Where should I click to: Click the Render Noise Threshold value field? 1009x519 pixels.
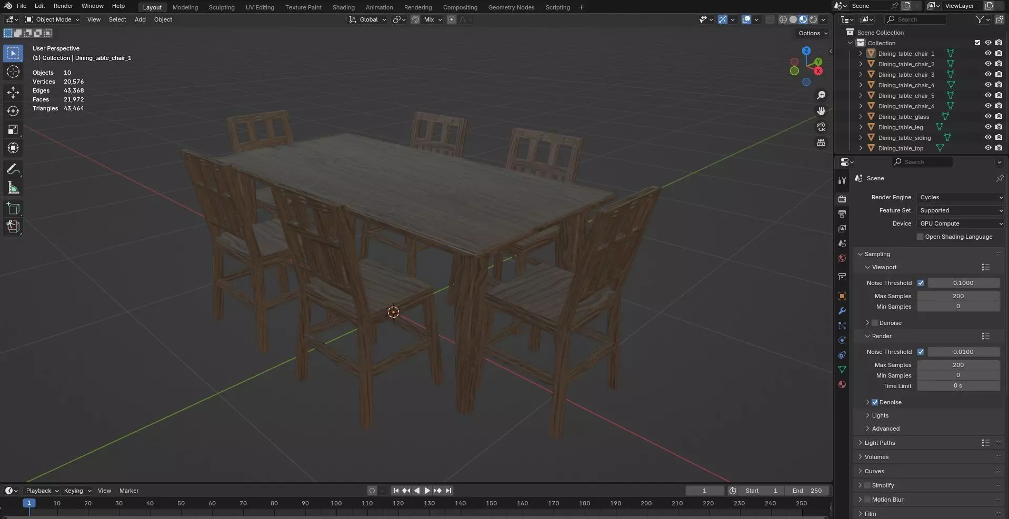click(x=963, y=352)
